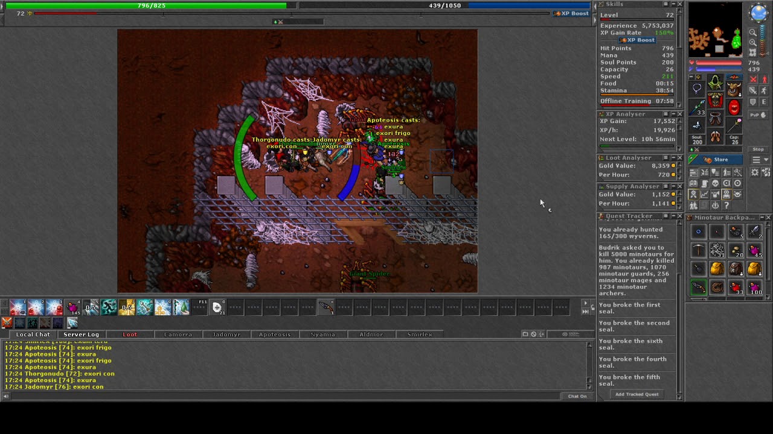Open the Apoteosis chat tab

coord(275,334)
